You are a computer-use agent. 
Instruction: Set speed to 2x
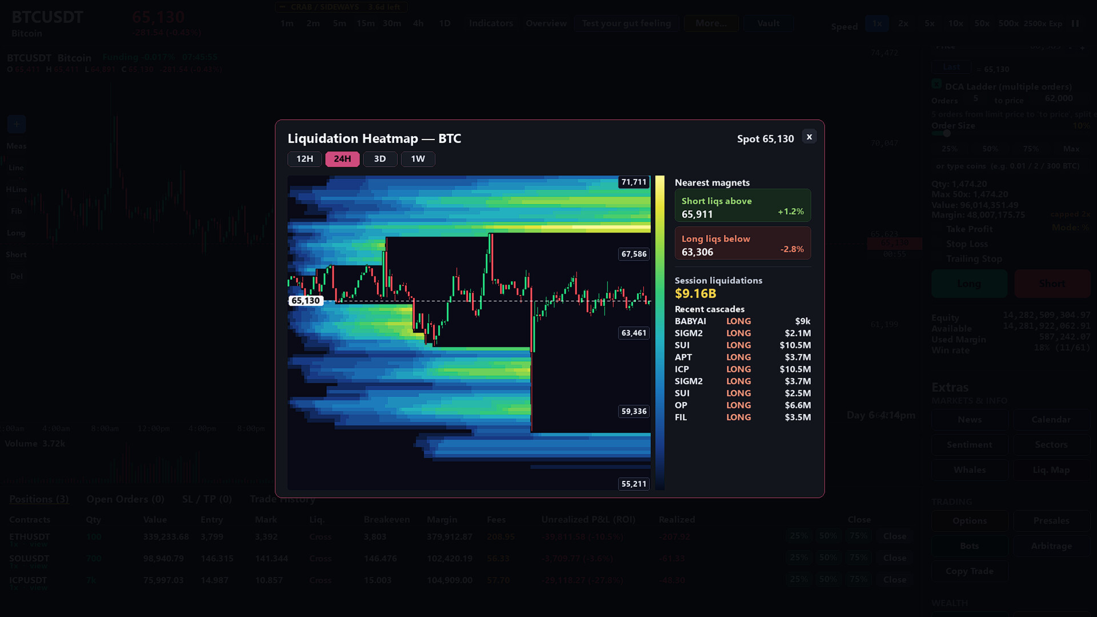pos(903,23)
